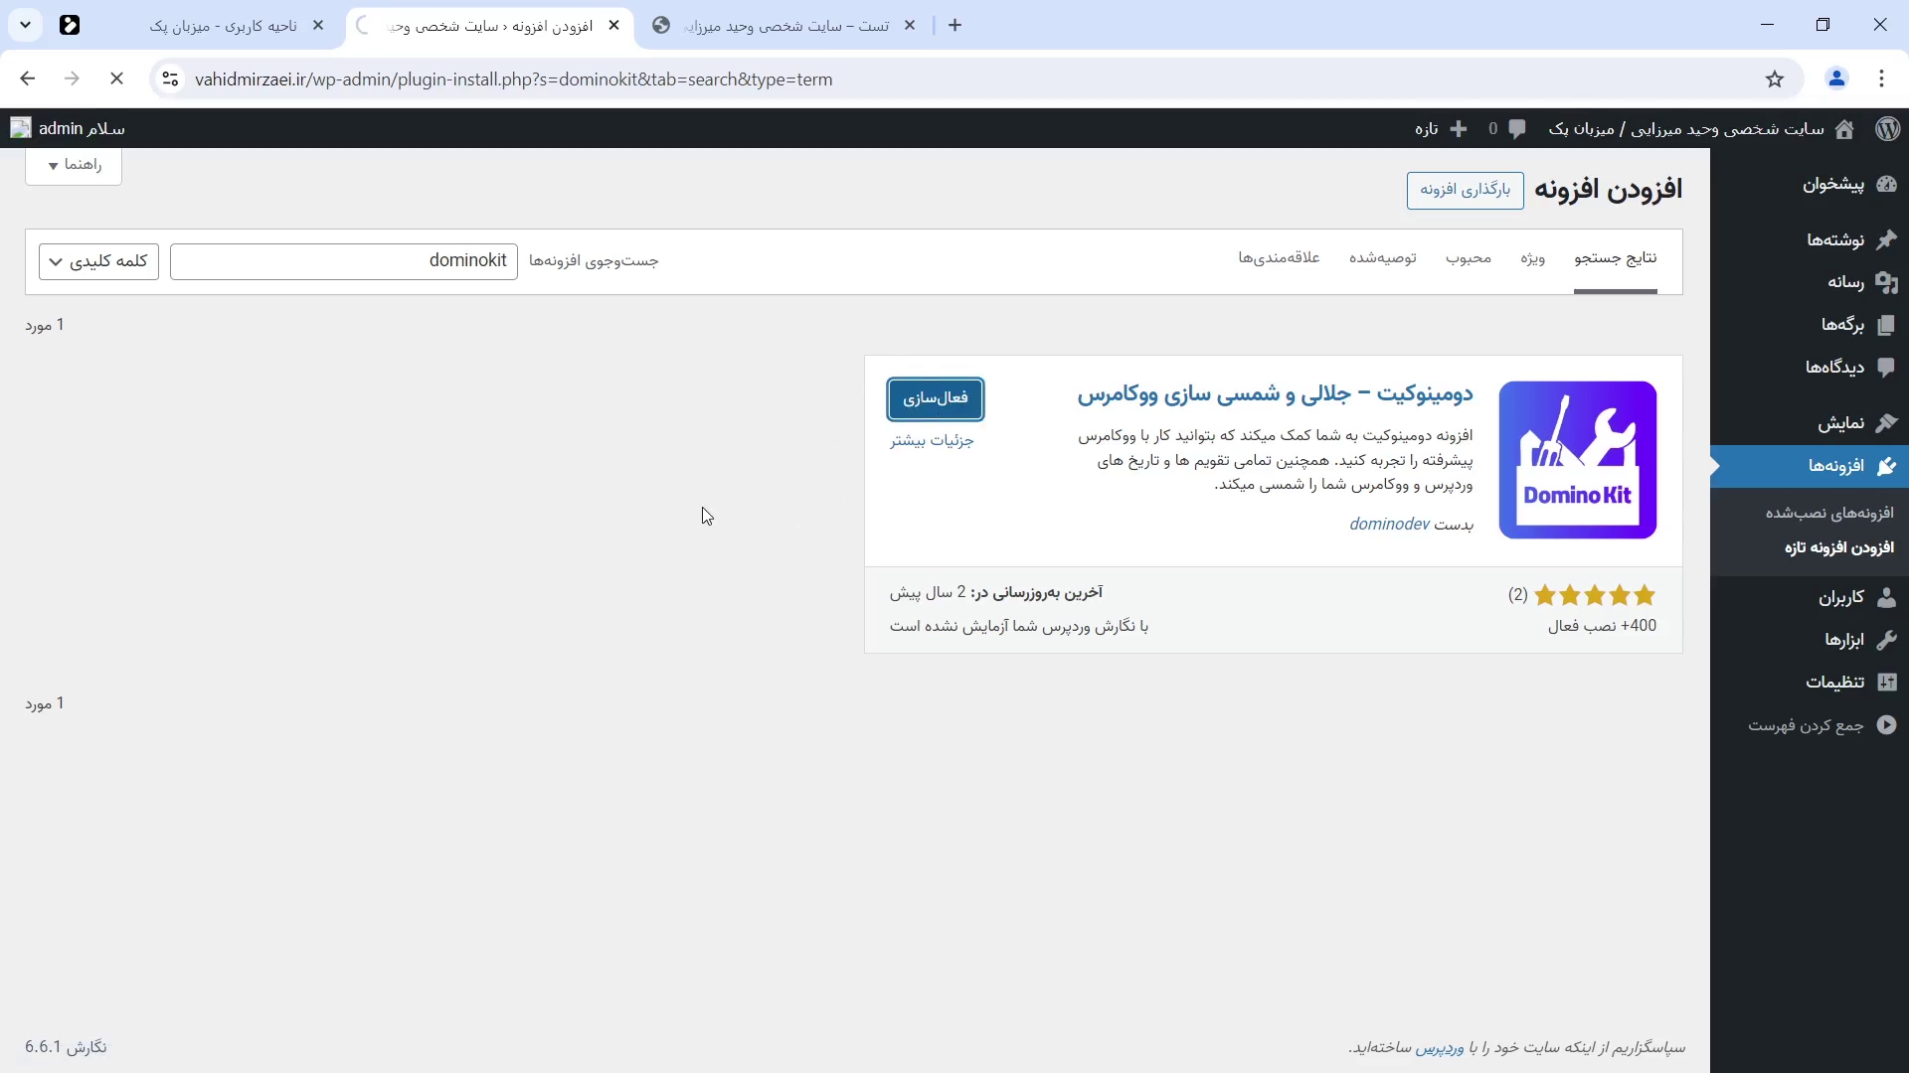Click the comments notification bell icon
1909x1073 pixels.
click(1517, 127)
